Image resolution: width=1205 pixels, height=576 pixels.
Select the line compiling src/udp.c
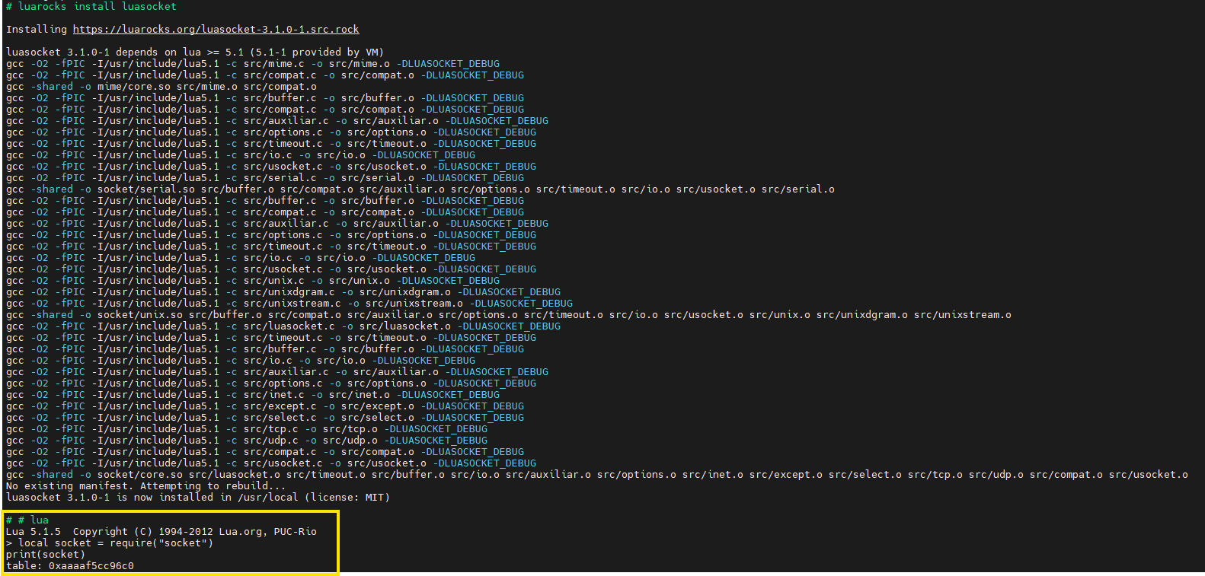coord(247,441)
